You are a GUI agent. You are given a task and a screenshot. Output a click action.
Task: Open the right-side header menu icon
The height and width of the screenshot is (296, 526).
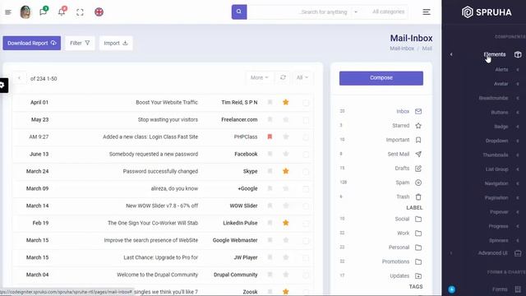pos(427,12)
